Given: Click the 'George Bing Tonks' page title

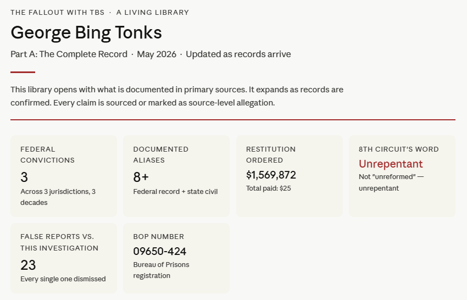Looking at the screenshot, I should (86, 33).
